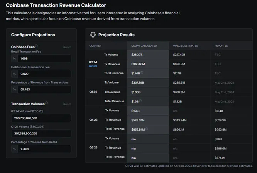Click info icon next to Transaction Volumes
257x173 pixels.
[x=47, y=103]
